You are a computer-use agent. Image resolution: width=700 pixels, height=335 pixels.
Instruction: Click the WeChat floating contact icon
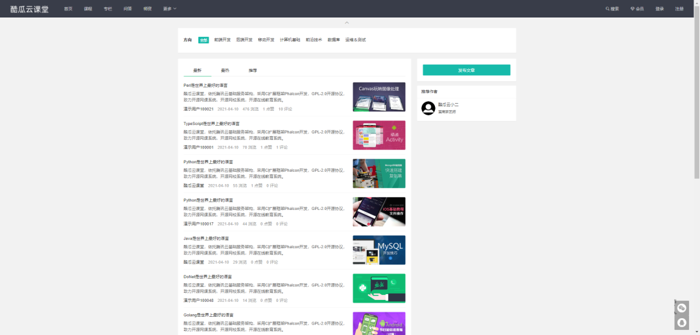click(x=682, y=308)
